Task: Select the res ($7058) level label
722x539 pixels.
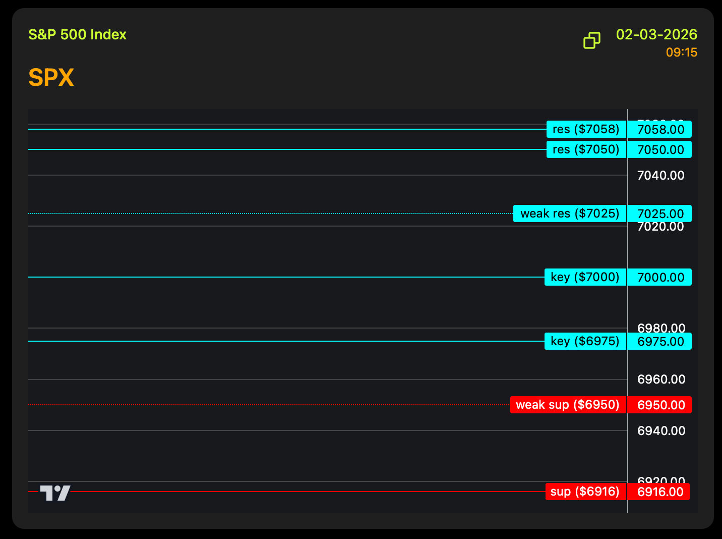Action: pyautogui.click(x=586, y=129)
